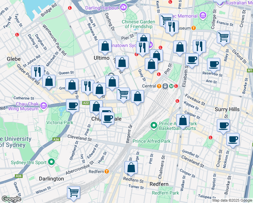Select the Glebe suburb label

[14, 59]
